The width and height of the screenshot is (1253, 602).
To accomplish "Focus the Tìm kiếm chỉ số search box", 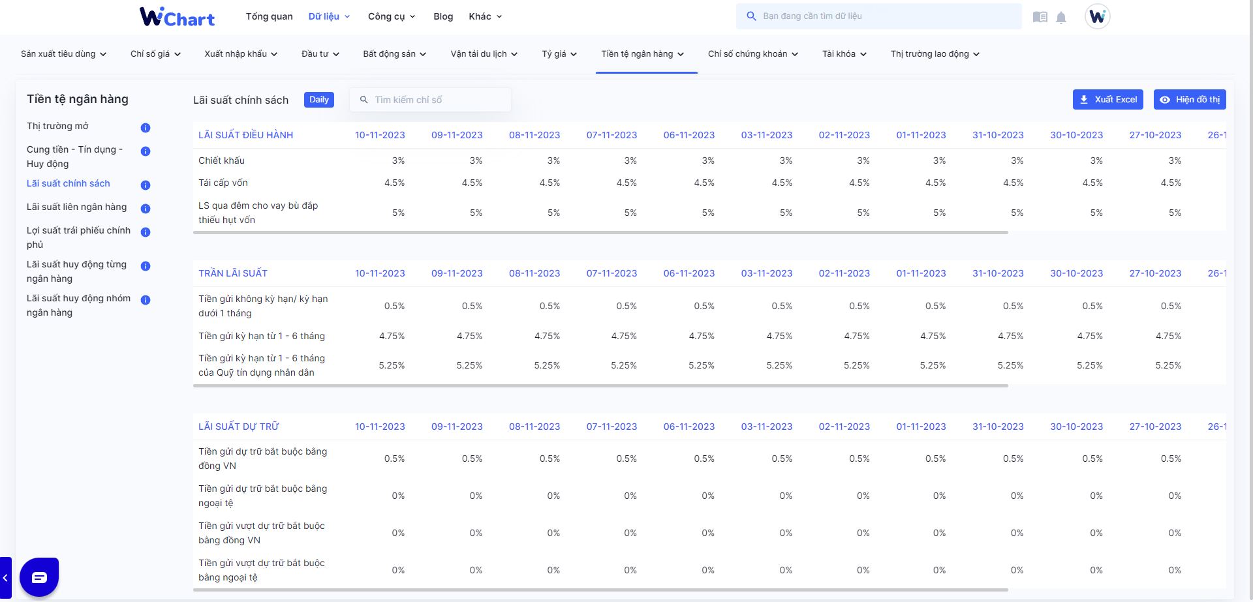I will [430, 100].
